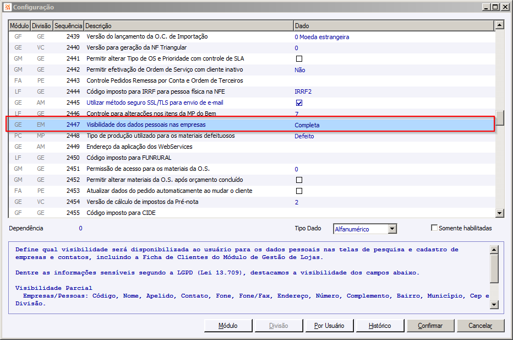Viewport: 513px width, 340px height.
Task: Select row 2451 Permissão de acesso para os materiais
Action: coord(250,169)
